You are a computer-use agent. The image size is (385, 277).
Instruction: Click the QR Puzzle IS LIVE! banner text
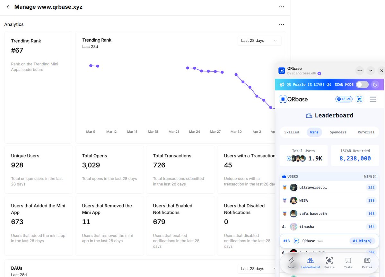pos(305,85)
